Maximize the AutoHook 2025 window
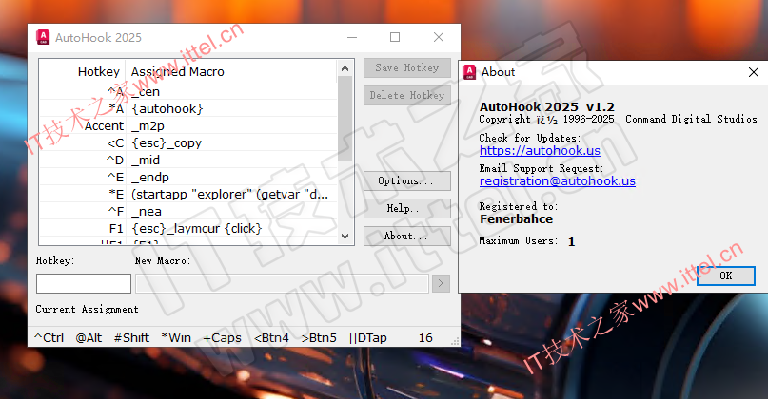This screenshot has width=768, height=399. tap(395, 37)
